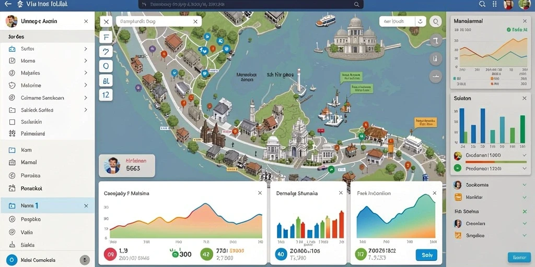
Task: Select the 12 tool in the map toolbar
Action: (106, 94)
